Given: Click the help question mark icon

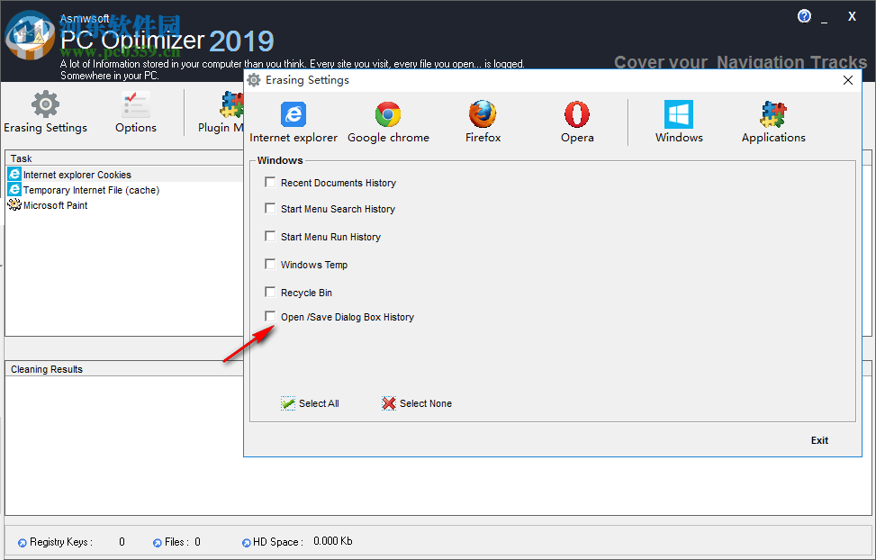Looking at the screenshot, I should click(804, 15).
